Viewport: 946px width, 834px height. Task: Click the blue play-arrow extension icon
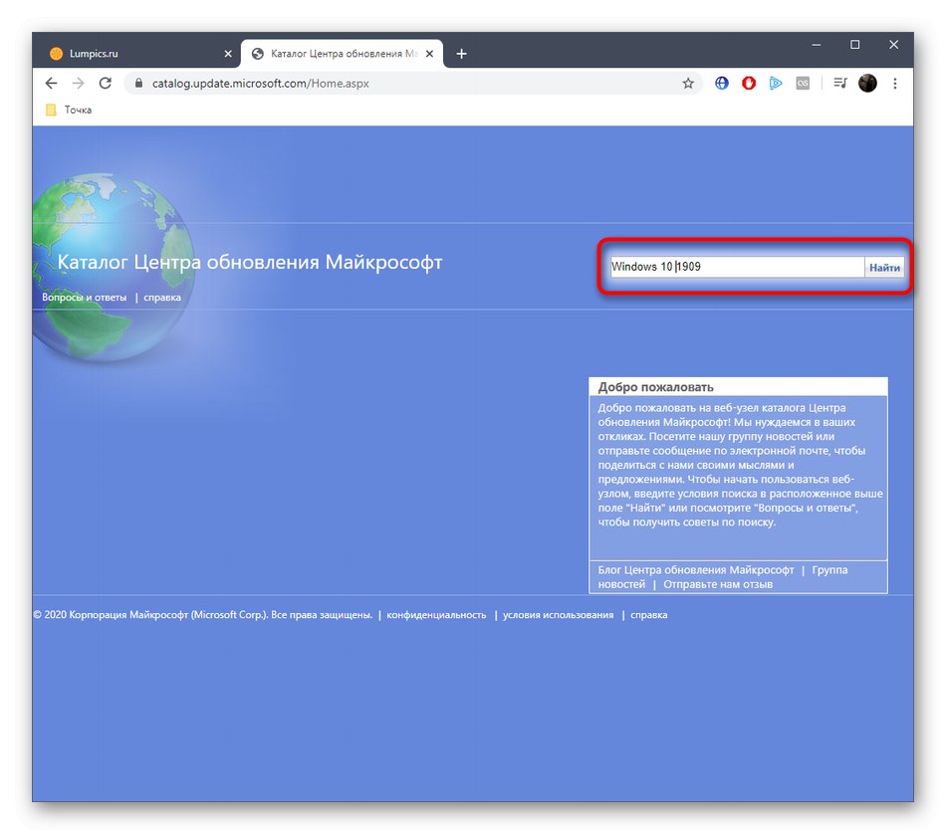click(776, 84)
